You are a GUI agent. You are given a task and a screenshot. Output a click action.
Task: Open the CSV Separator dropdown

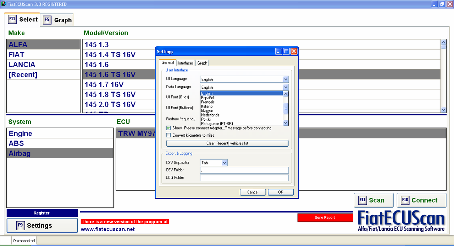[x=224, y=163]
